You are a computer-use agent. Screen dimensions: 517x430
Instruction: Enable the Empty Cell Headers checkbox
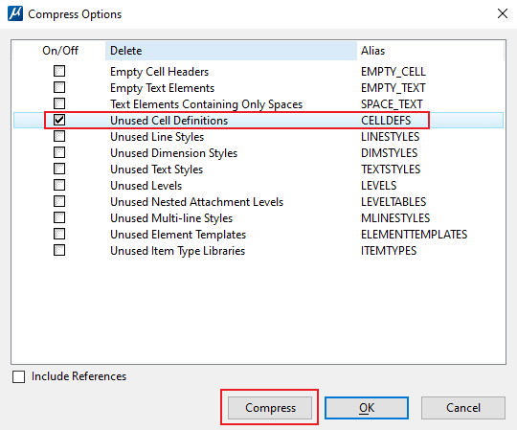point(59,71)
